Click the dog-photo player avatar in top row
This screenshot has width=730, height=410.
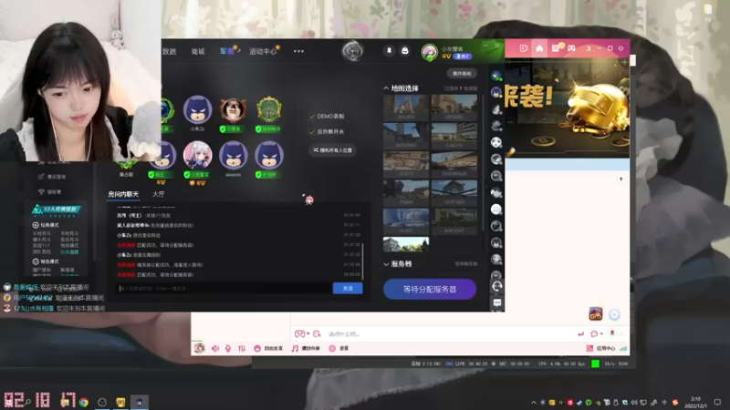233,110
